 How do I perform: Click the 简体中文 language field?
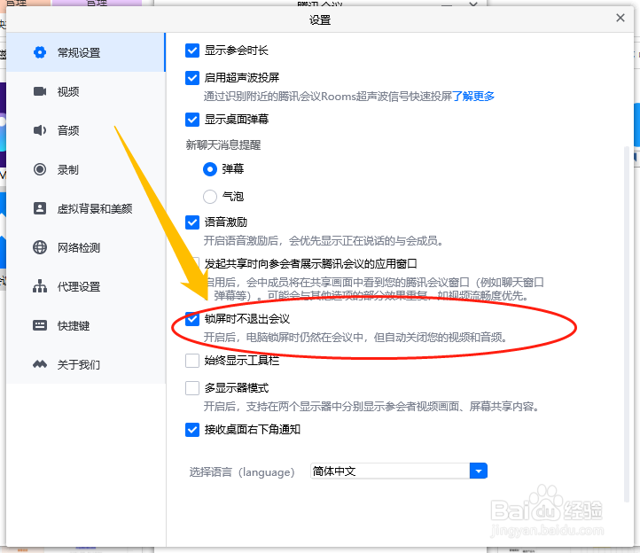coord(390,471)
